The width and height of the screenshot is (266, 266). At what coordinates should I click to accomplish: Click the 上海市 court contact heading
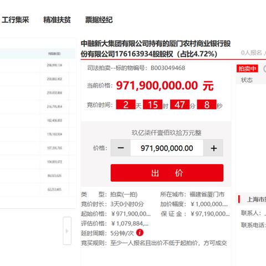[x=257, y=199]
